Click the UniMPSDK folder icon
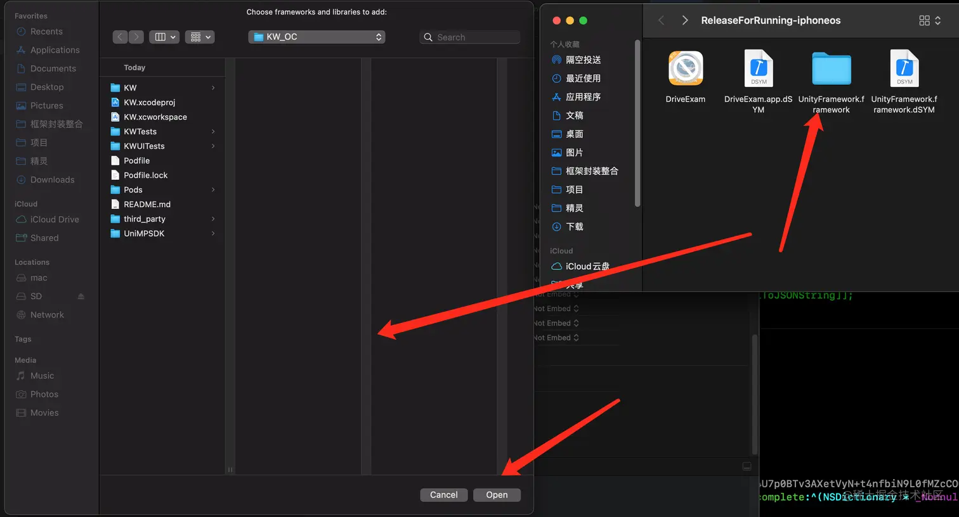 [115, 234]
